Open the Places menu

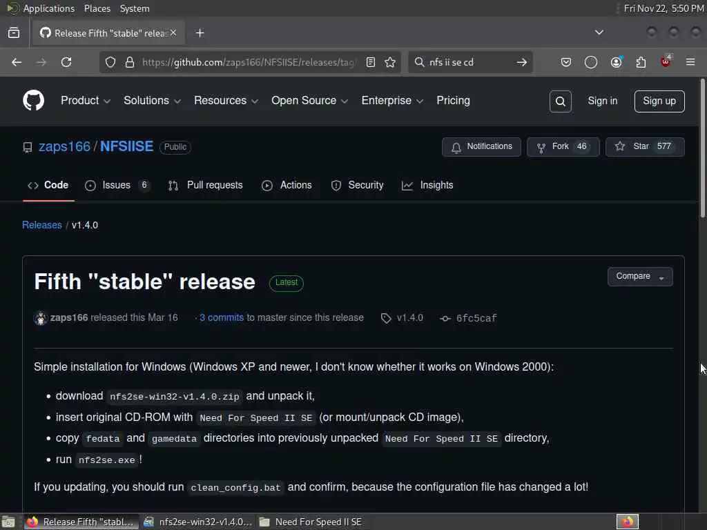coord(97,8)
